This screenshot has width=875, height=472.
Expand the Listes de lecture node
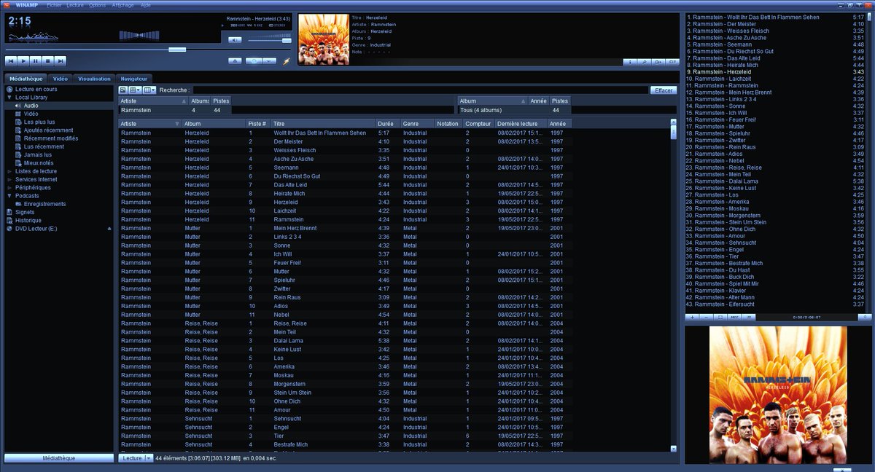[9, 171]
